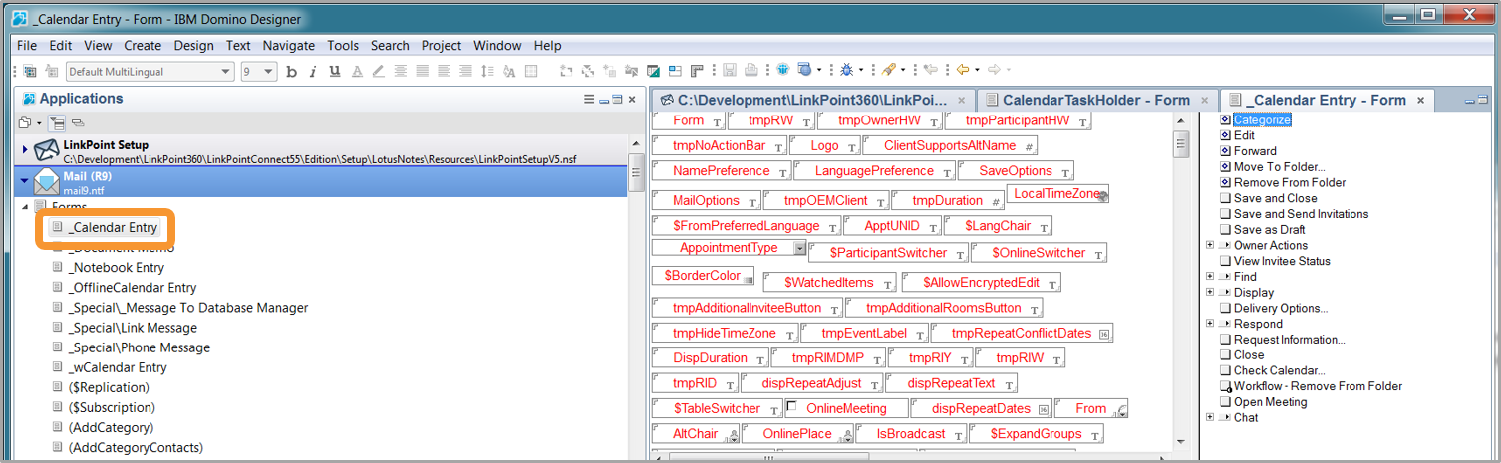Toggle the OnlineMeeting checkbox field
The height and width of the screenshot is (463, 1501).
point(792,407)
